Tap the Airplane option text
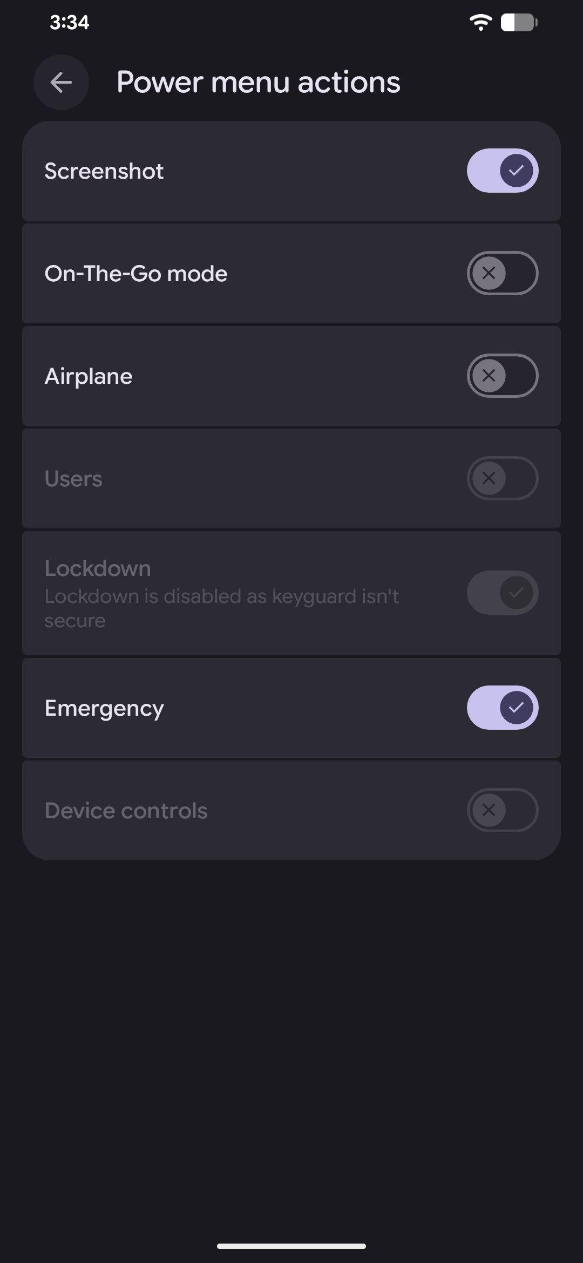 point(89,376)
